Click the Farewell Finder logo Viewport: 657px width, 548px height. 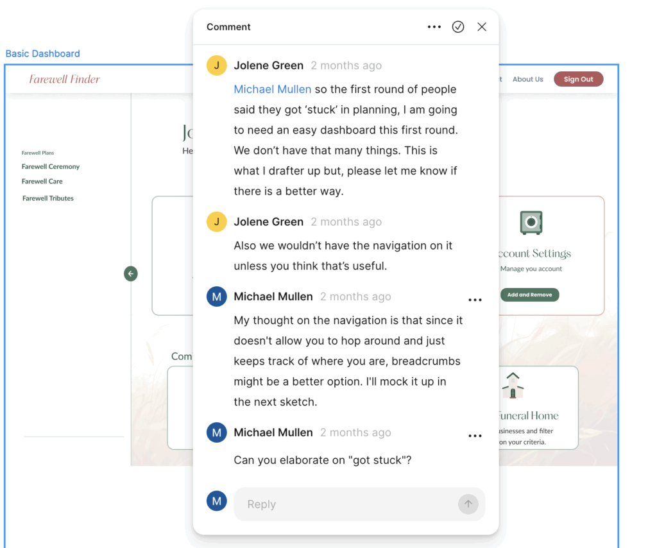click(65, 80)
